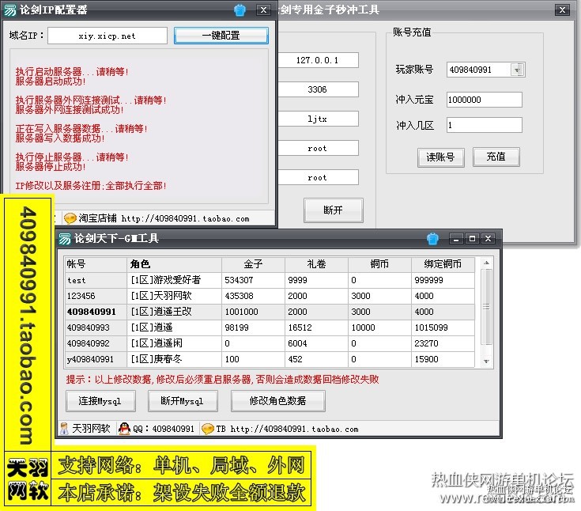Viewport: 581px width, 511px height.
Task: Select the test account row
Action: pyautogui.click(x=270, y=280)
